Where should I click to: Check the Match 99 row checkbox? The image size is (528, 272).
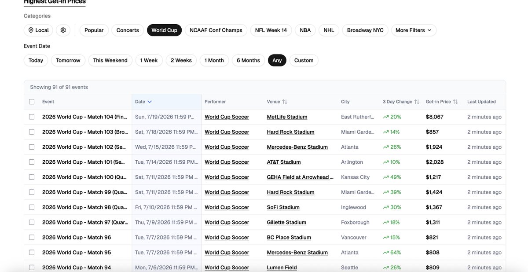pos(32,192)
